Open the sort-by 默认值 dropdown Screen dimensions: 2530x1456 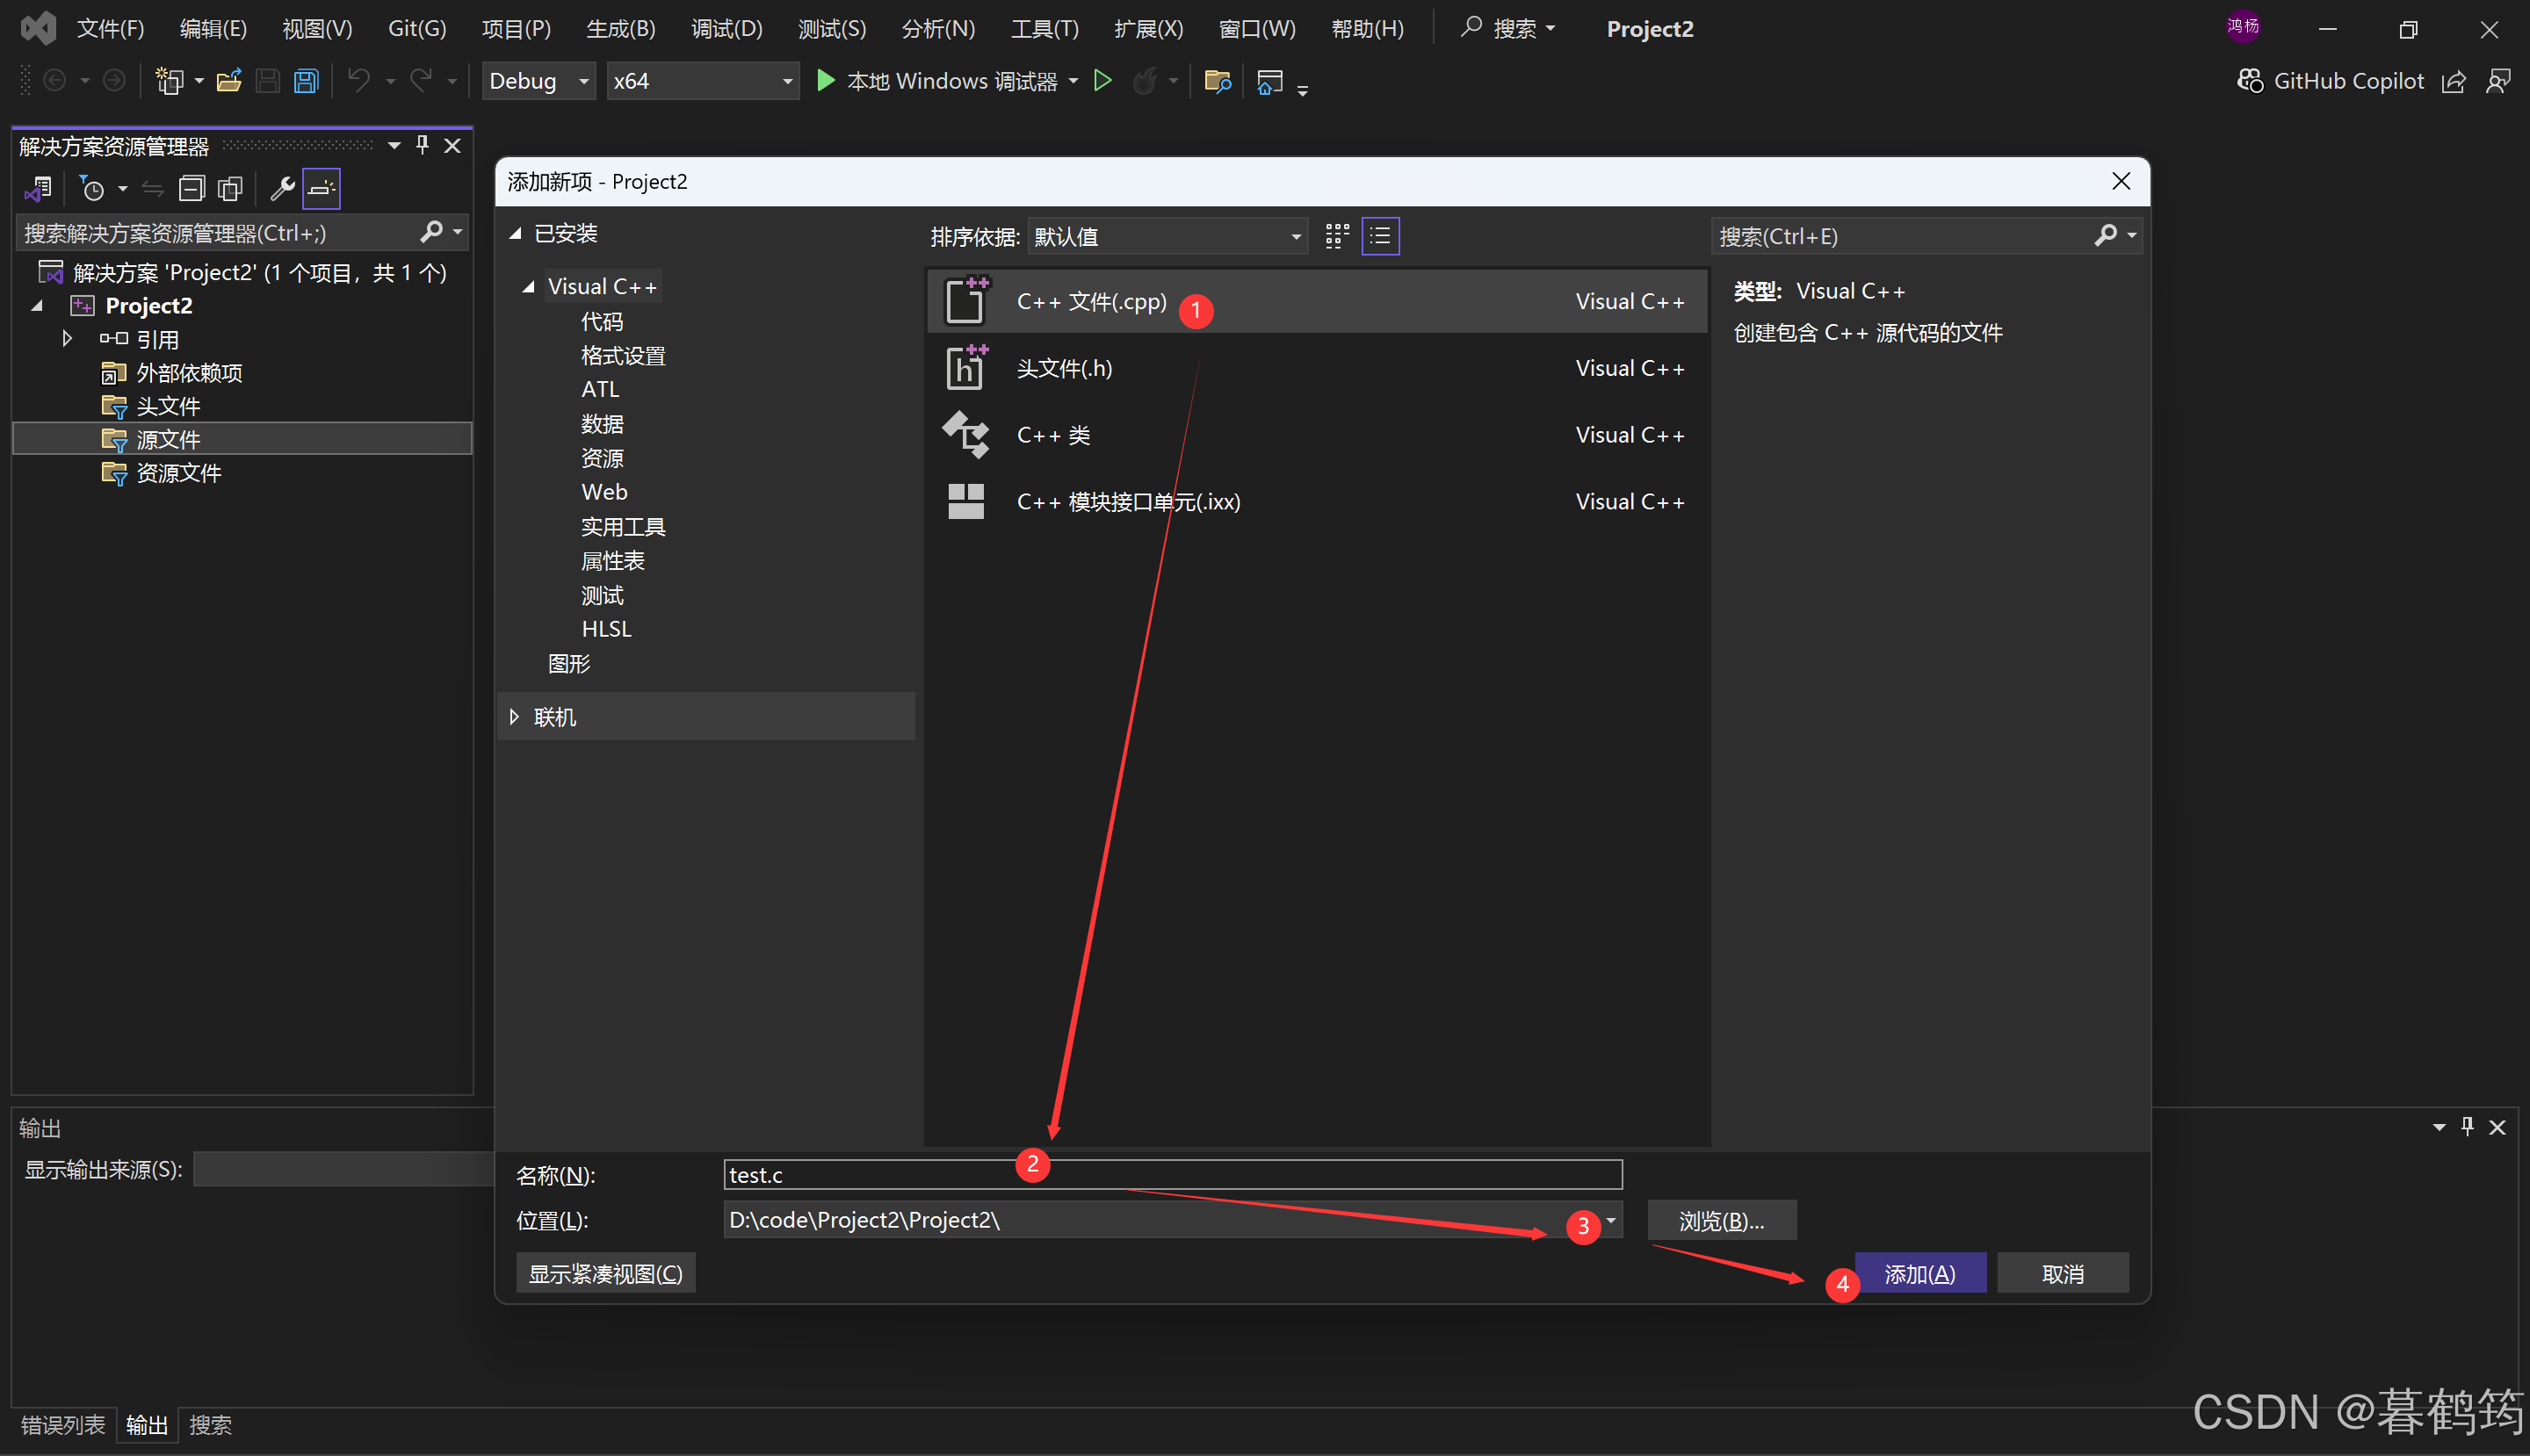(1167, 236)
